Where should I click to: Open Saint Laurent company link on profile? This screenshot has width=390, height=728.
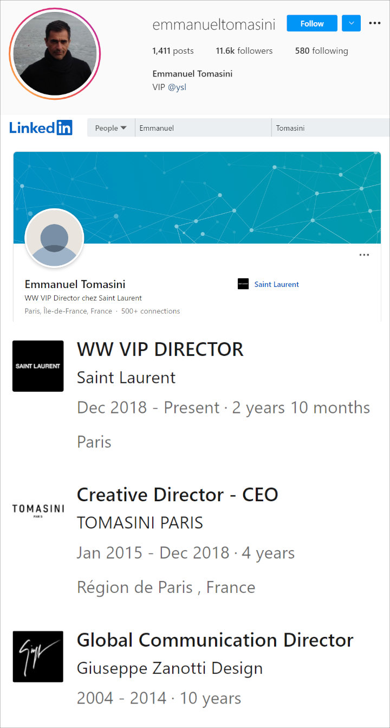277,284
